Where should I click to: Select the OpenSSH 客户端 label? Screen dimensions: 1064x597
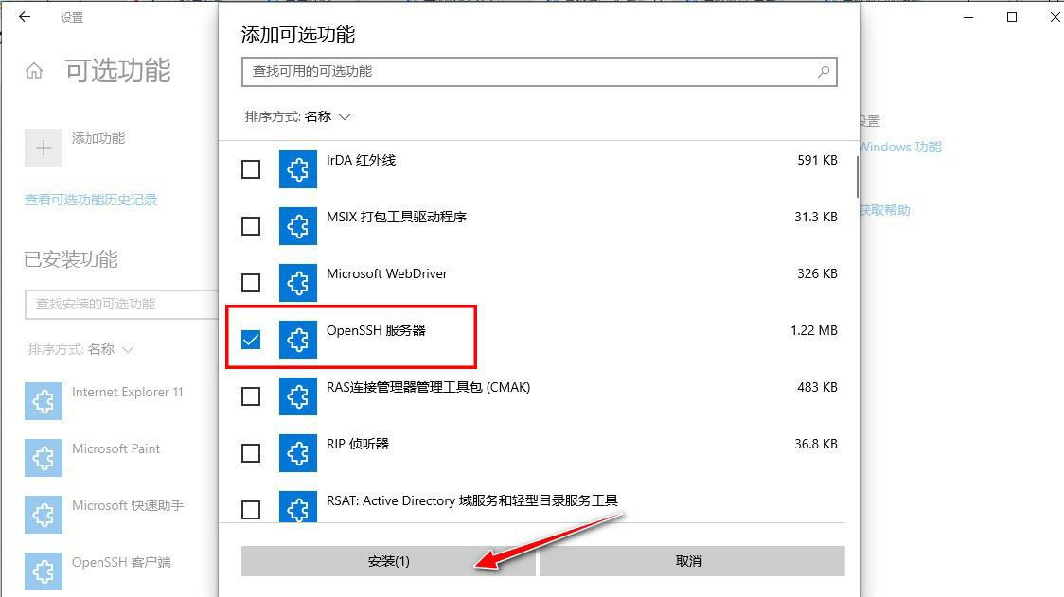121,562
